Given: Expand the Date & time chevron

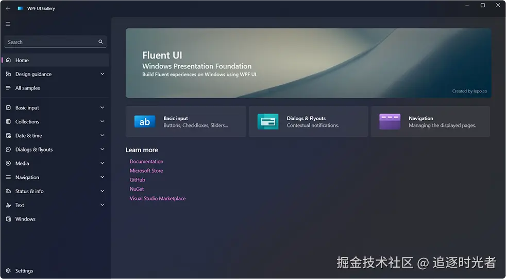Looking at the screenshot, I should pyautogui.click(x=103, y=136).
